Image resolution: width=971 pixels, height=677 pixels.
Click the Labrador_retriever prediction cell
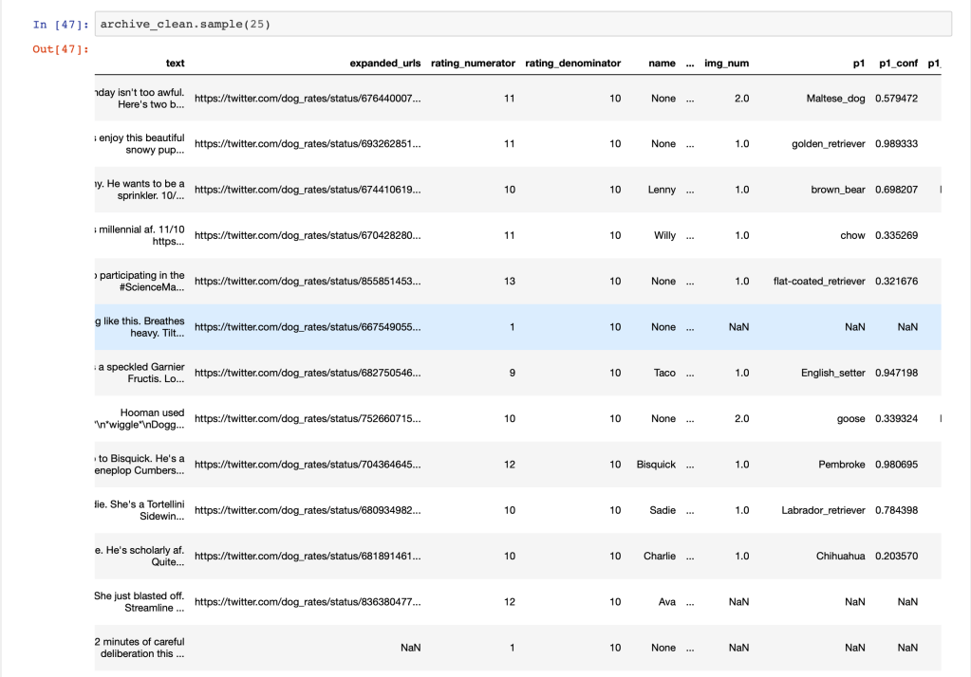[x=823, y=510]
